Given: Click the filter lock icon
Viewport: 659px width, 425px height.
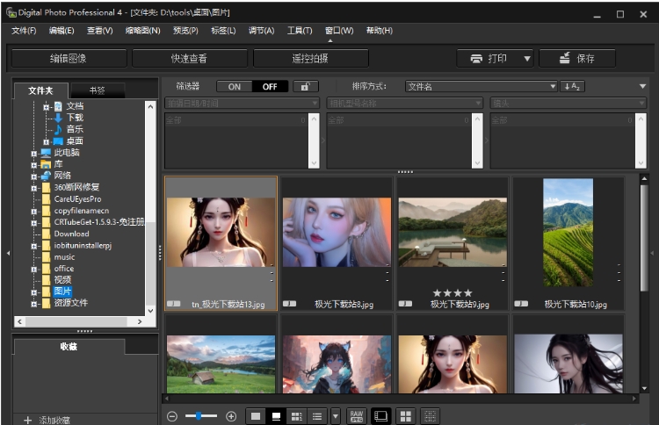Looking at the screenshot, I should tap(306, 87).
